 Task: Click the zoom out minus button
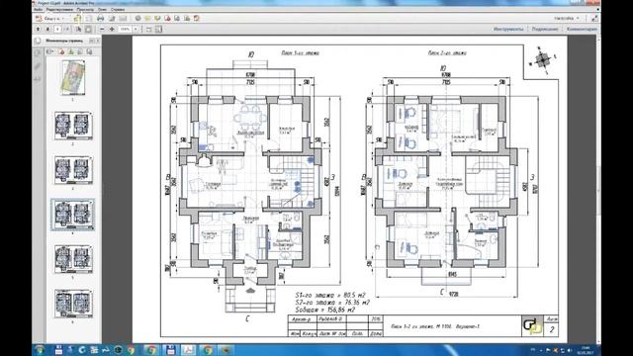[102, 29]
